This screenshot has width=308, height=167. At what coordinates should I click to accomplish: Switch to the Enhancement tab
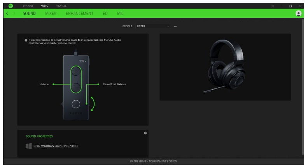coord(80,13)
